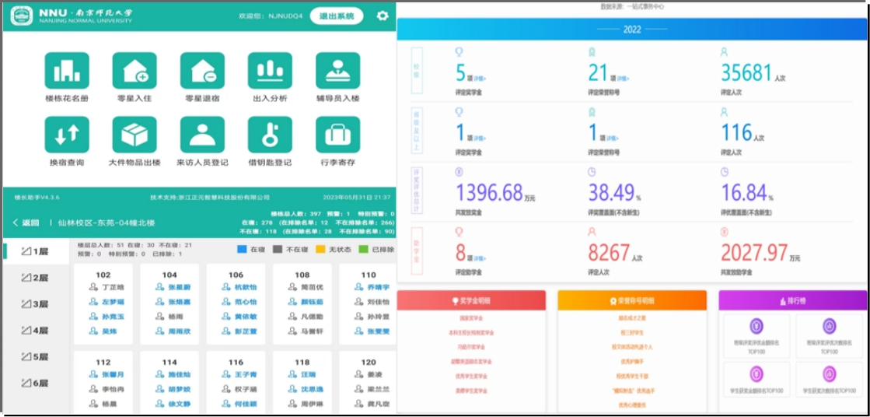The height and width of the screenshot is (417, 870).
Task: Click the 退出系统 logout button
Action: pyautogui.click(x=336, y=16)
